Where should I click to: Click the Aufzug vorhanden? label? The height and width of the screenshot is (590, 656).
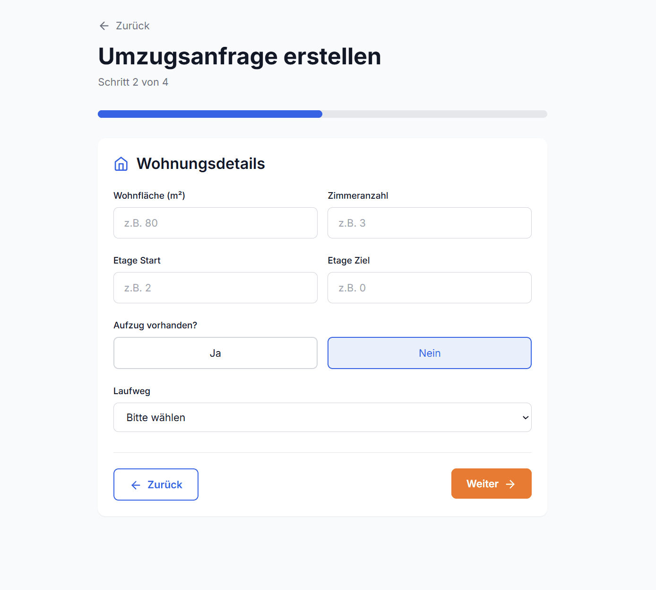pyautogui.click(x=155, y=326)
